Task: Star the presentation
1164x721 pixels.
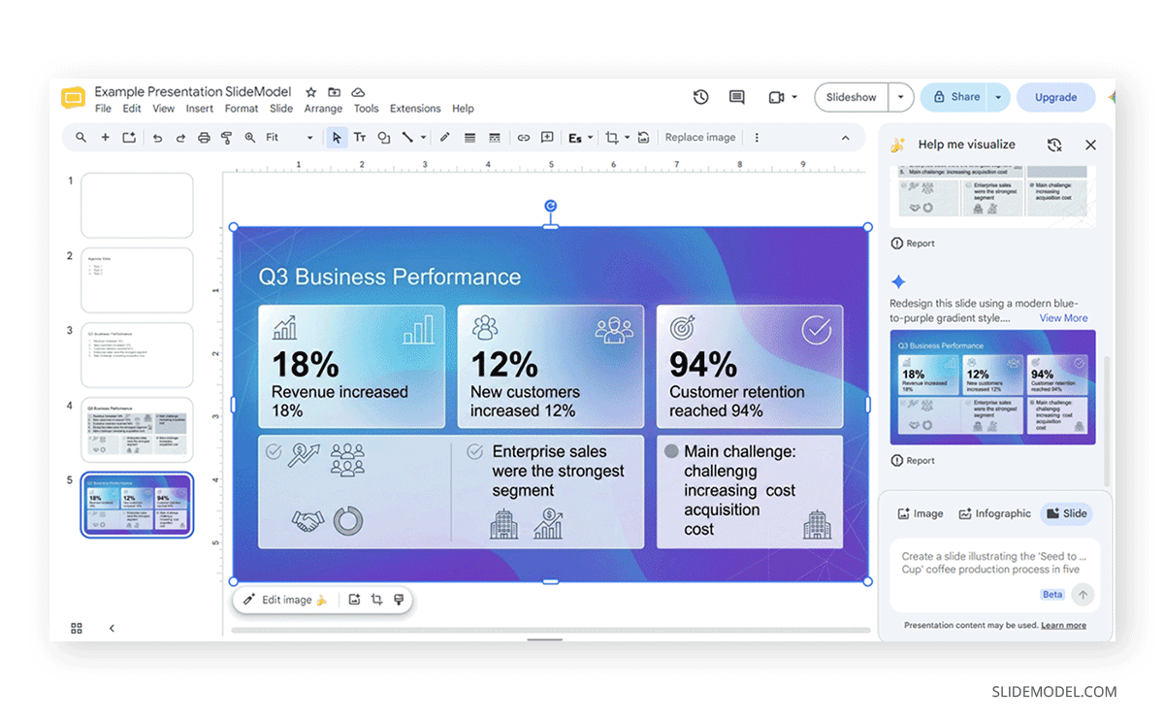Action: tap(310, 92)
